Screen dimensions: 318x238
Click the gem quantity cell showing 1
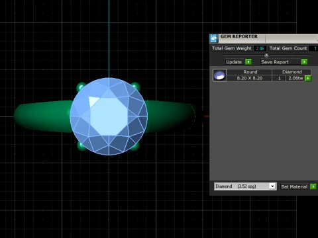(x=279, y=78)
